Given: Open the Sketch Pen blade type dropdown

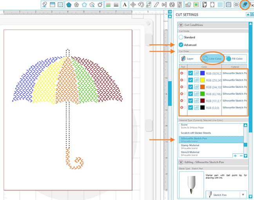Looking at the screenshot, I should click(243, 195).
